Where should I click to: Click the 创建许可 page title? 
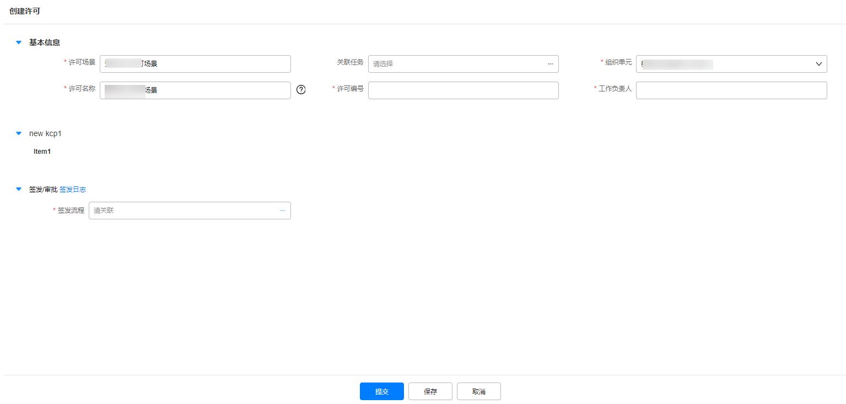pyautogui.click(x=25, y=11)
